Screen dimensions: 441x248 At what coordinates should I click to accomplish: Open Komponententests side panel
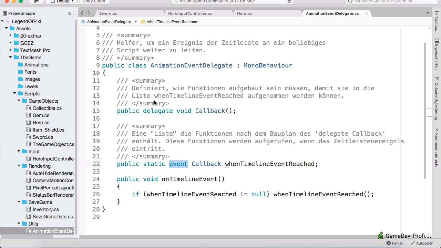[437, 148]
